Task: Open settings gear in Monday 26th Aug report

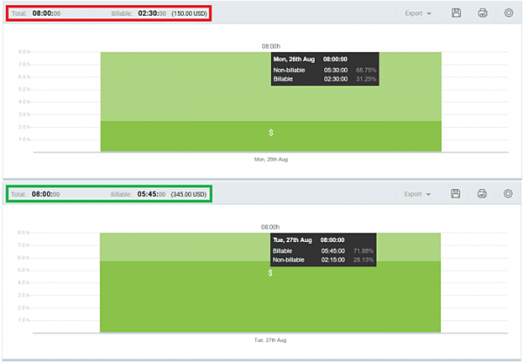Action: point(509,13)
